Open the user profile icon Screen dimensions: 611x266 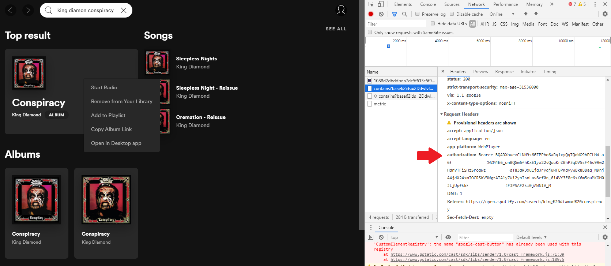[341, 10]
